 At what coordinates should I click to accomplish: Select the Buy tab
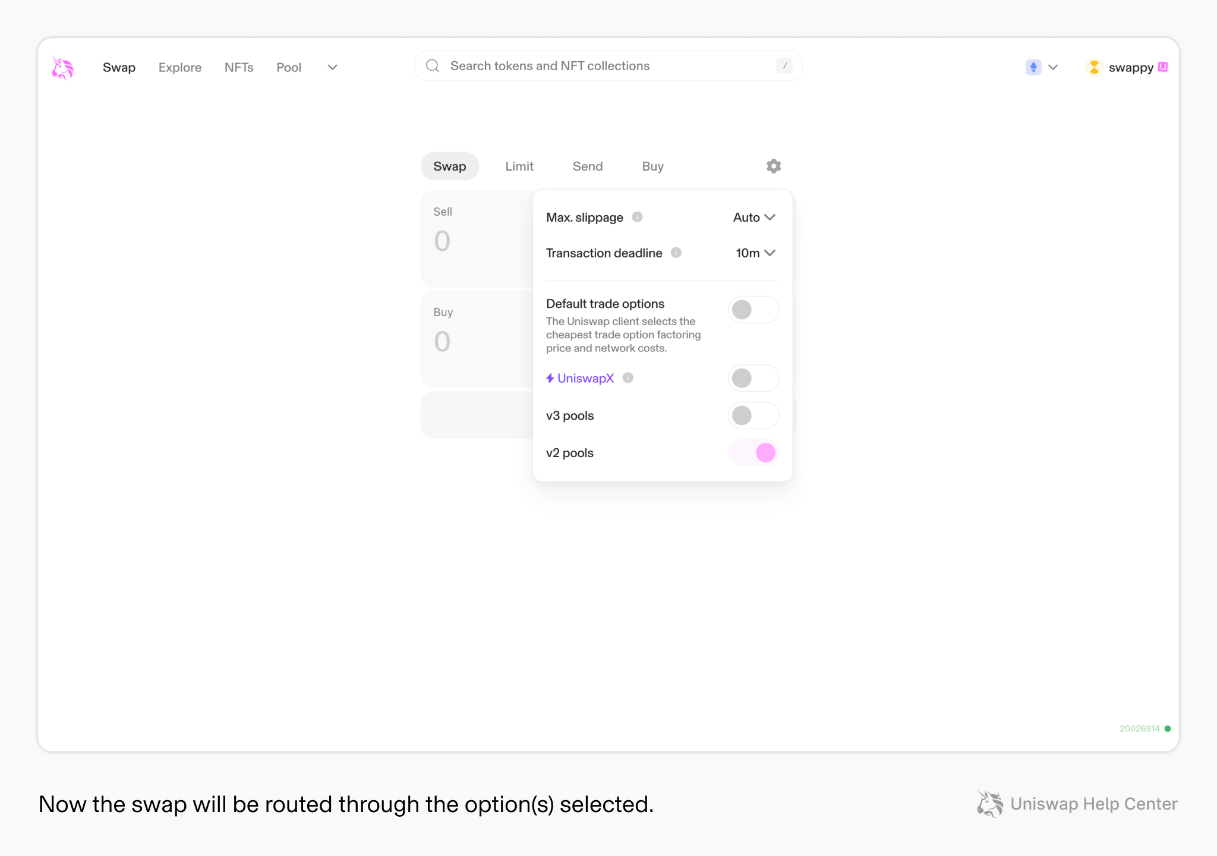[x=652, y=166]
